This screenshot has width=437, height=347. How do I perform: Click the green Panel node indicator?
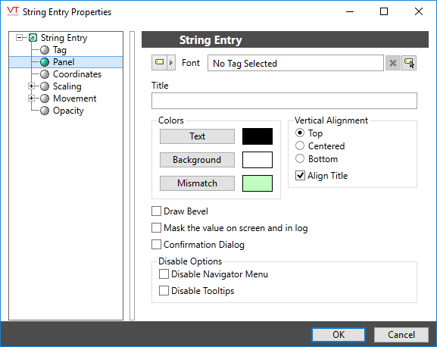click(45, 62)
